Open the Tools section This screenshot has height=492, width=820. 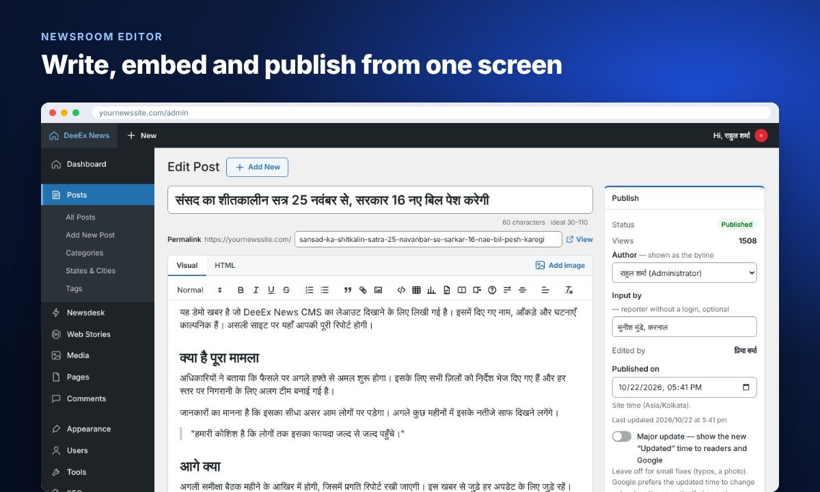pyautogui.click(x=98, y=472)
